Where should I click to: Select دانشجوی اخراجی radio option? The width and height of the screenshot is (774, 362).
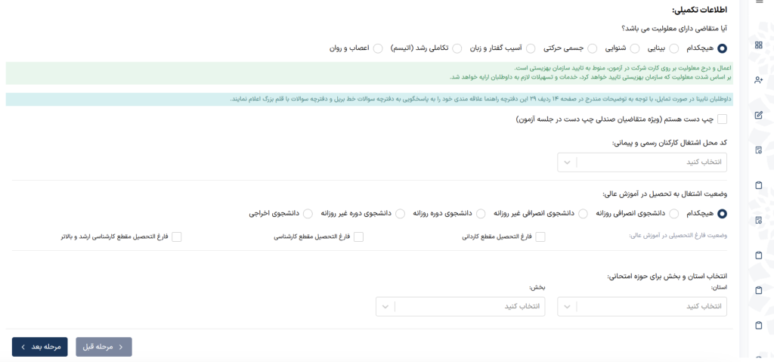(308, 214)
